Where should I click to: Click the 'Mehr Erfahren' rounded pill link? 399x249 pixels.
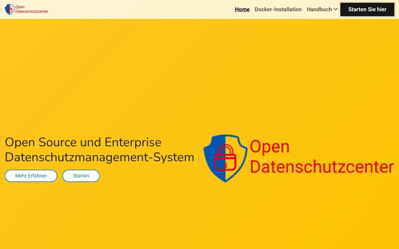point(31,176)
